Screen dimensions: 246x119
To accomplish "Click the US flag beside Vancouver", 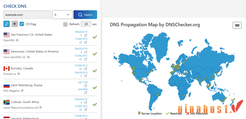I will [6, 51].
